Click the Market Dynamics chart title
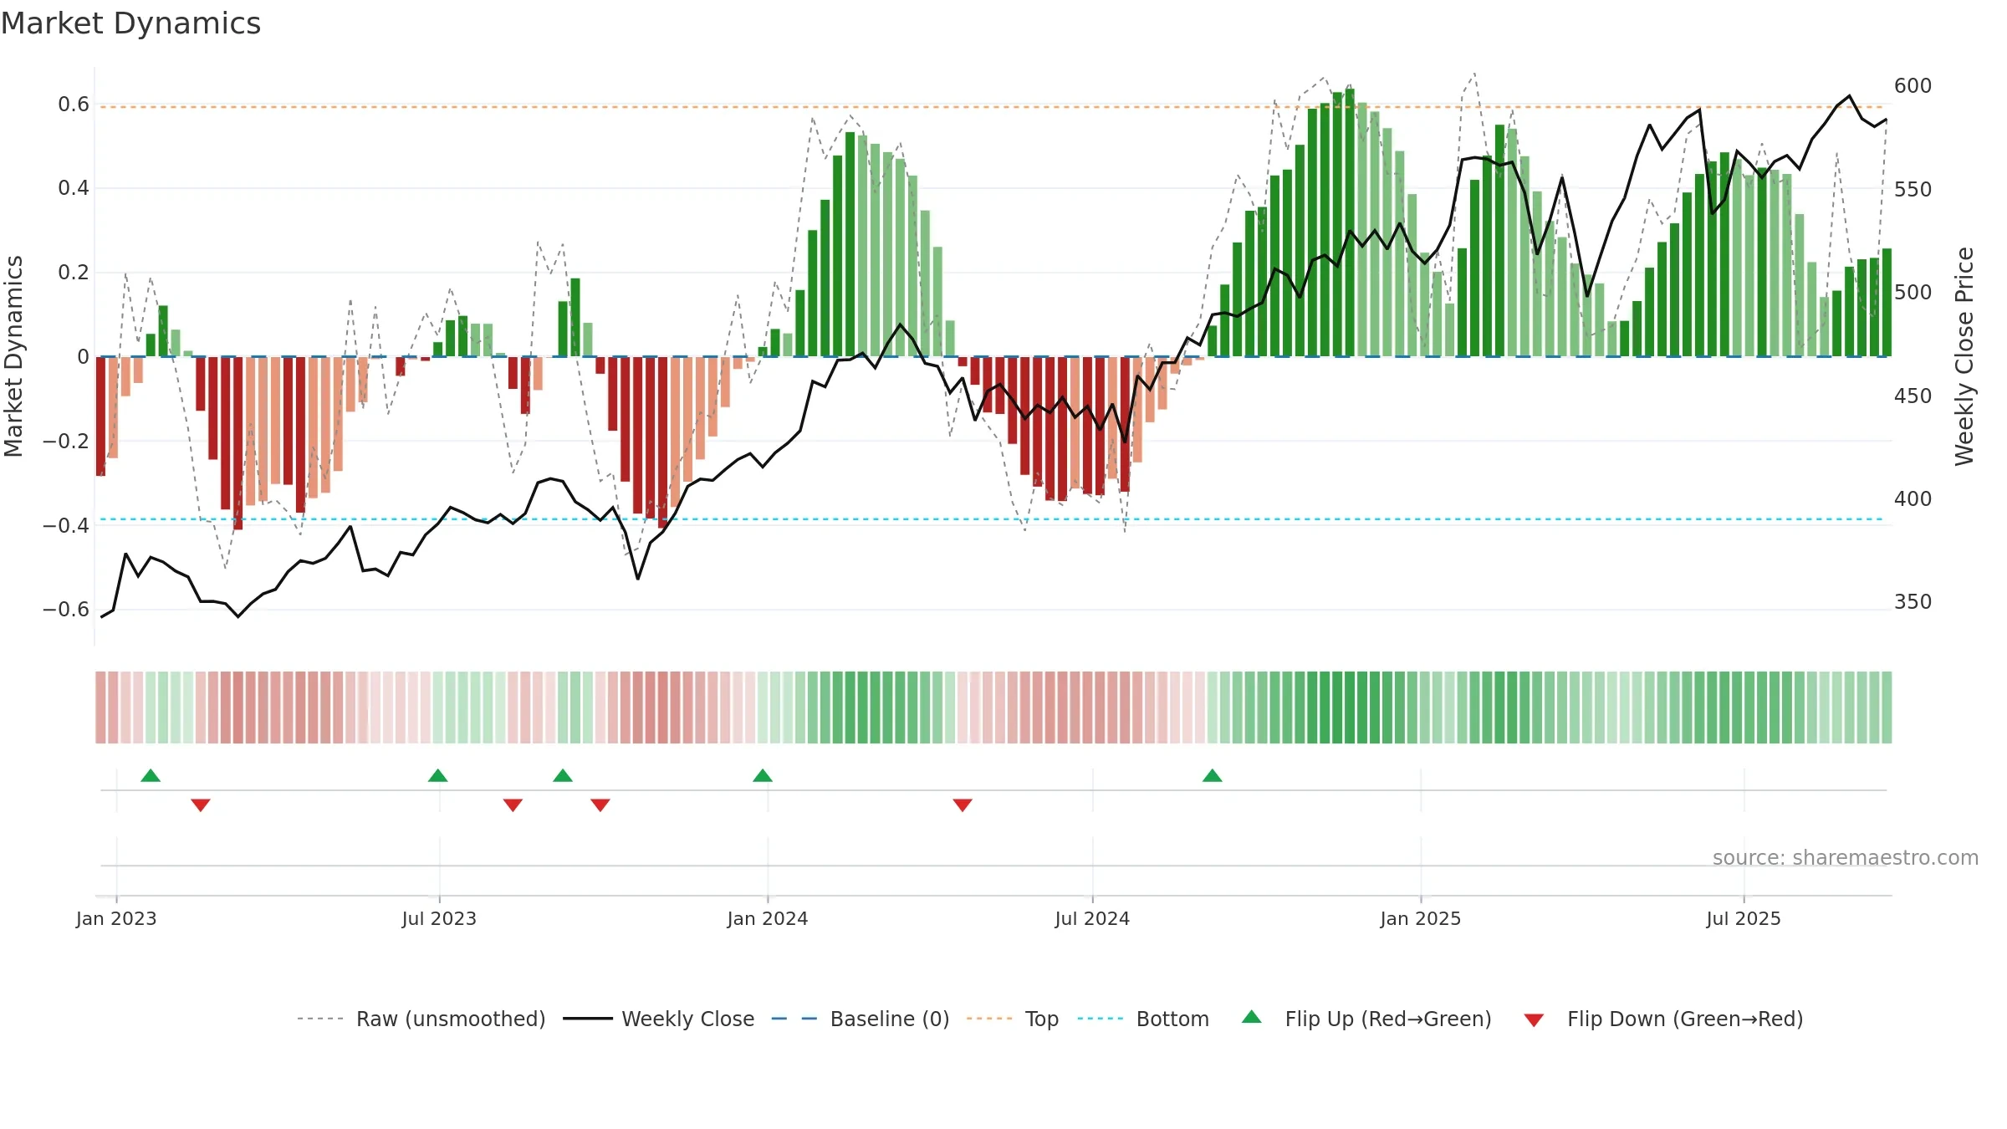Screen dimensions: 2007x1129 (131, 23)
